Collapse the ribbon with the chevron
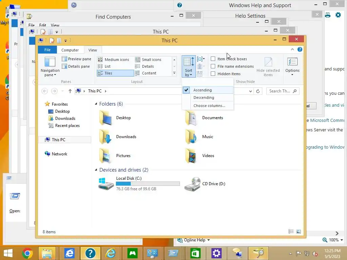347x260 pixels. [292, 49]
